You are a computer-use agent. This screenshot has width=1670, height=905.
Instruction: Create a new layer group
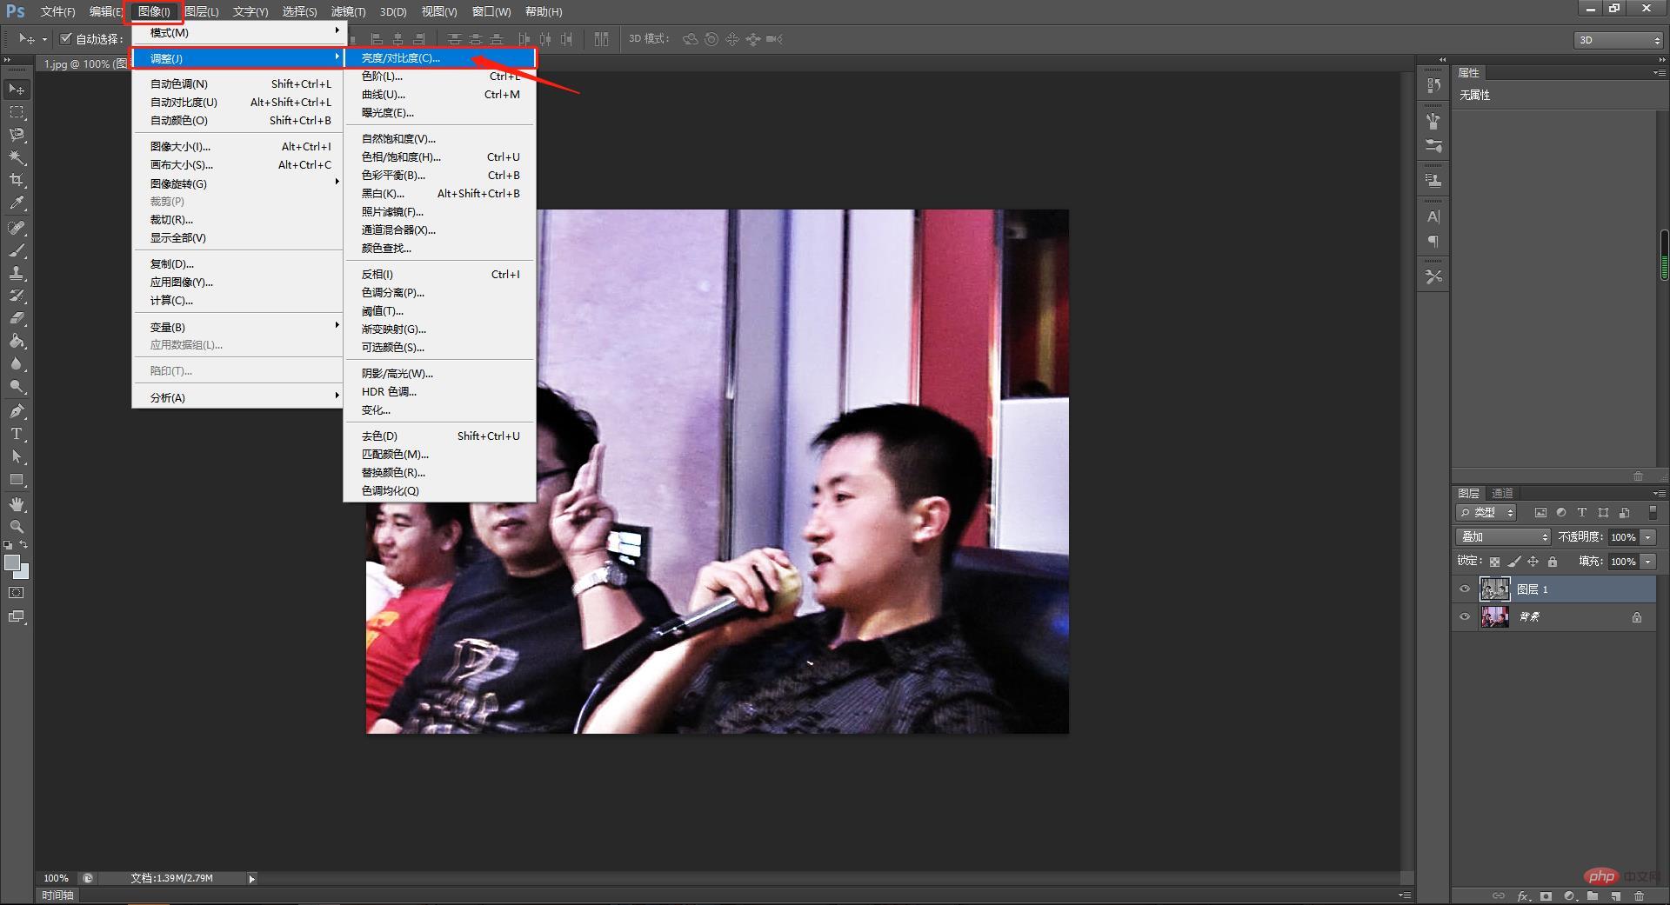pyautogui.click(x=1592, y=896)
